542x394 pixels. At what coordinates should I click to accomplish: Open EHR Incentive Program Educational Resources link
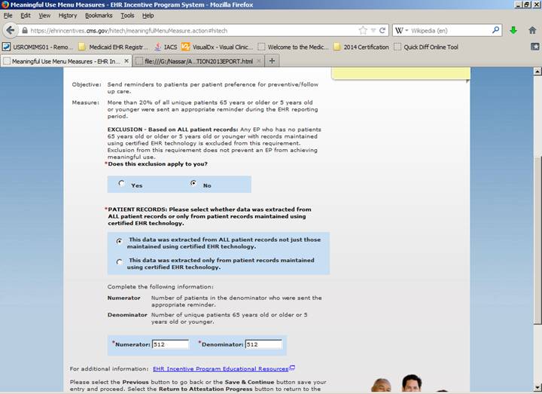click(x=221, y=369)
